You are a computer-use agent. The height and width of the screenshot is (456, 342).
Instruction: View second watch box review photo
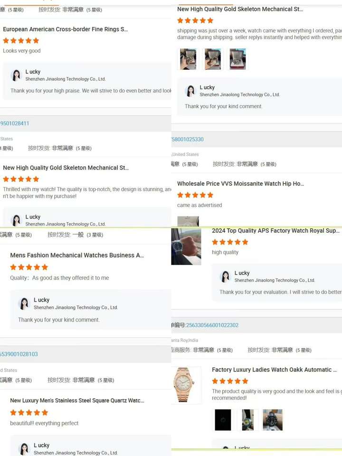[x=213, y=59]
